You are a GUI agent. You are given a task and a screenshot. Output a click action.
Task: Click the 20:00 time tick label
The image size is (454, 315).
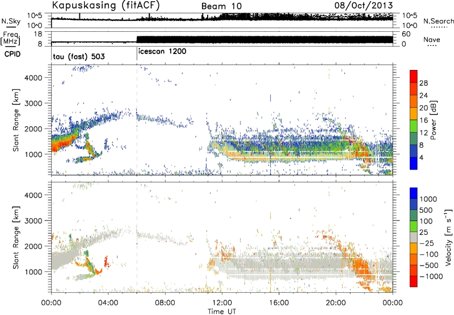[335, 303]
